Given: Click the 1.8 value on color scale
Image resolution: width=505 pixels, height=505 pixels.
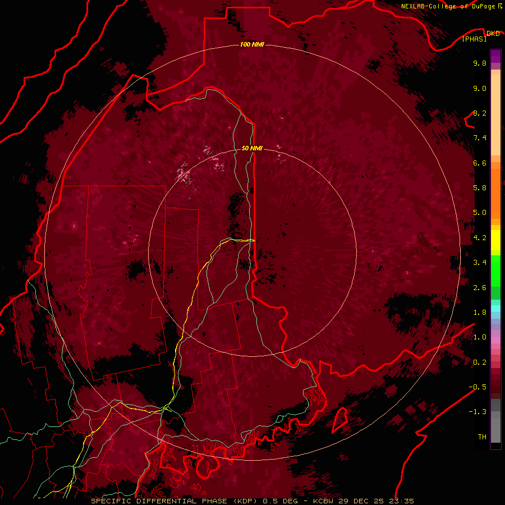Looking at the screenshot, I should pyautogui.click(x=480, y=313).
